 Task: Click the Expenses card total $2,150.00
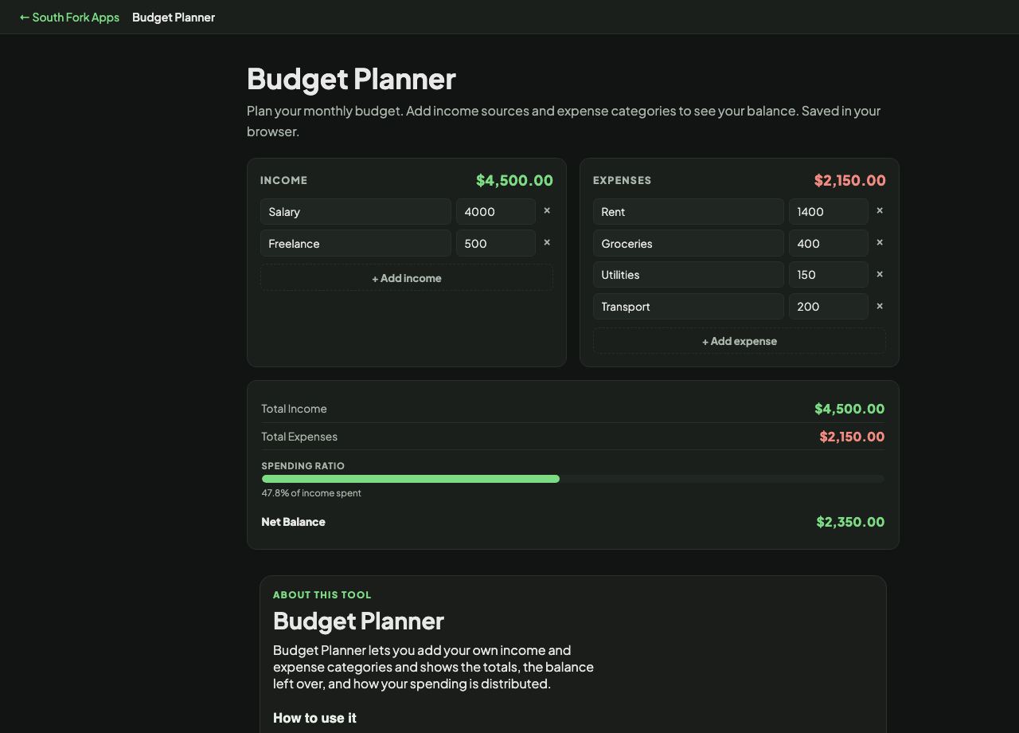click(x=850, y=180)
